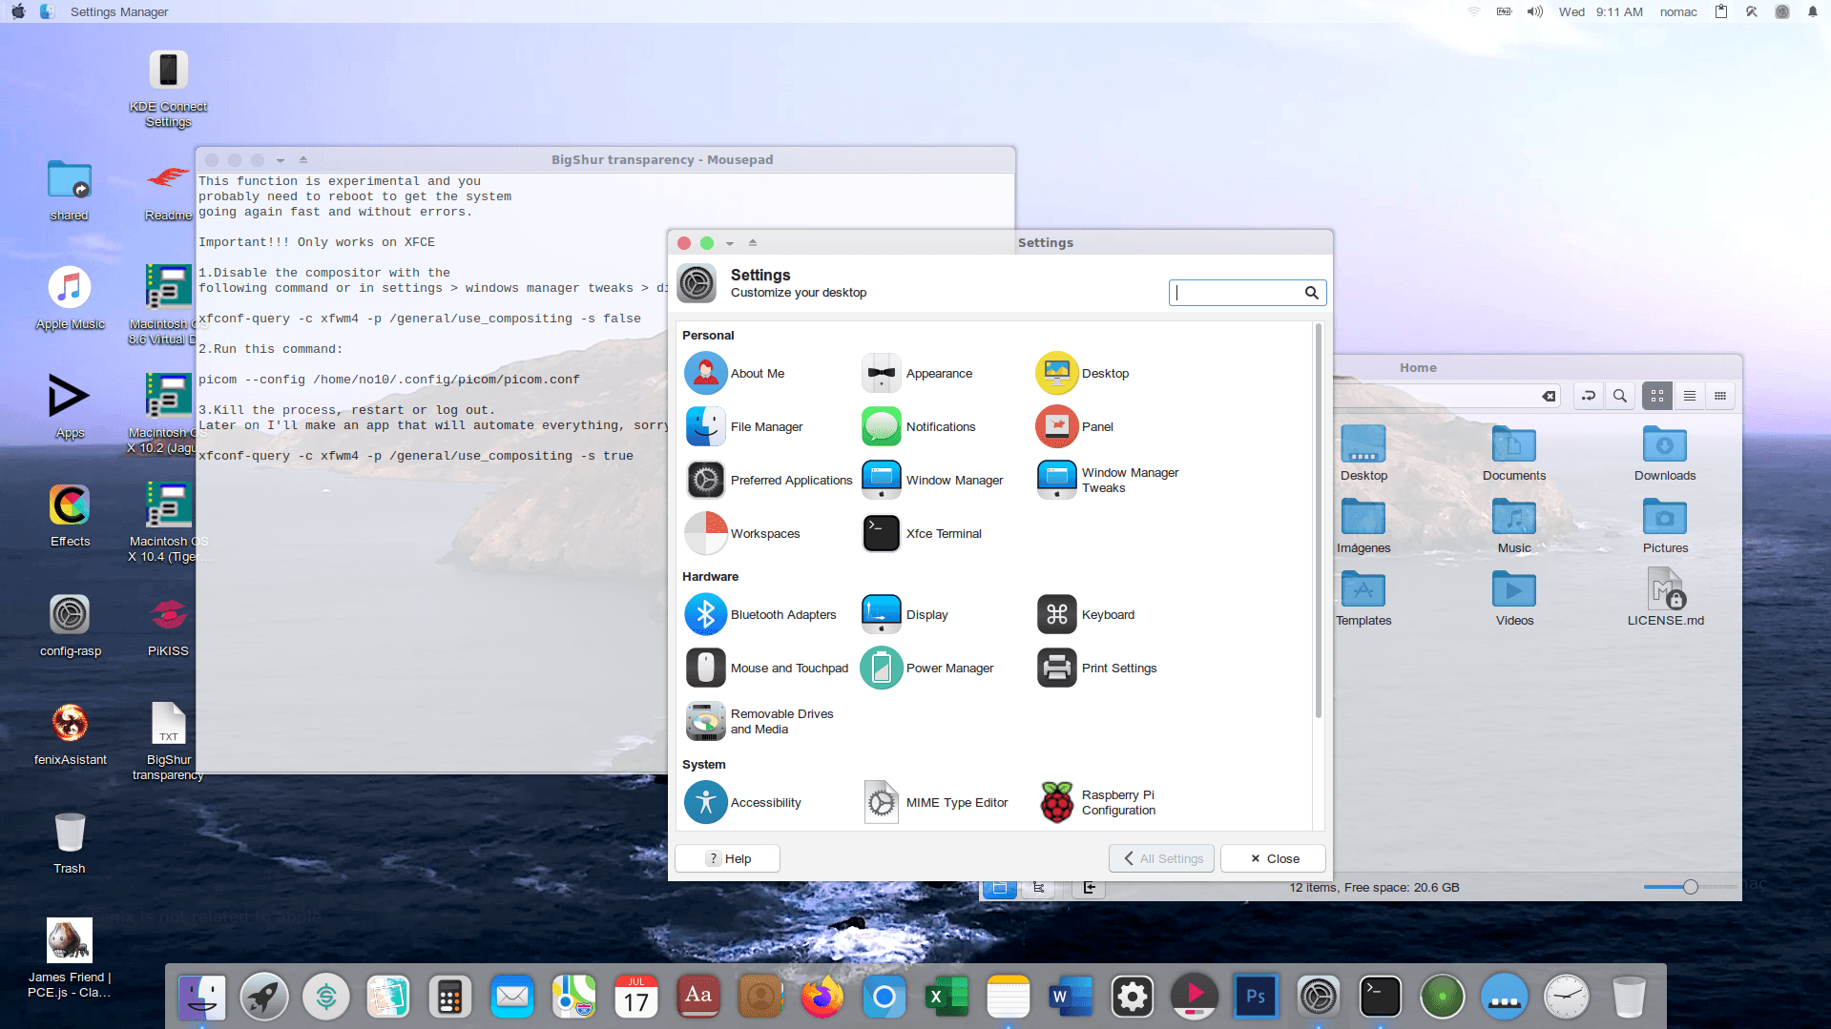This screenshot has width=1831, height=1029.
Task: Open Keyboard settings
Action: point(1086,615)
